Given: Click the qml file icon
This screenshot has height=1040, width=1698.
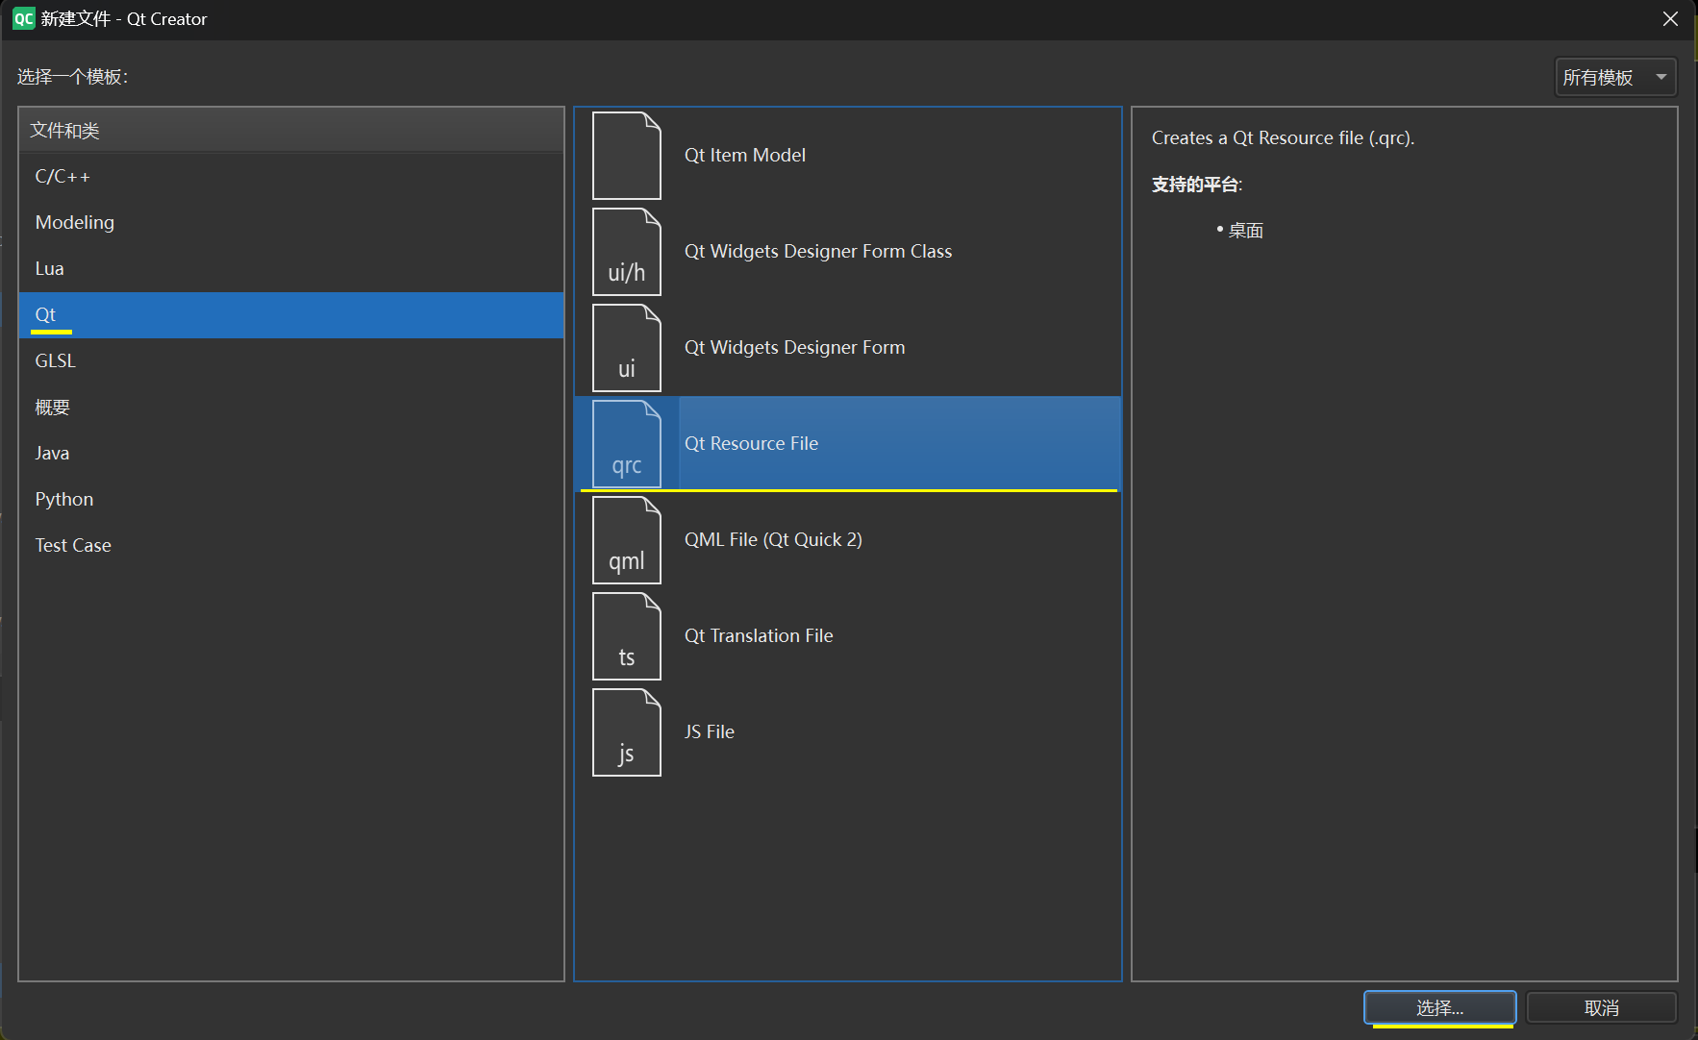Looking at the screenshot, I should (627, 540).
